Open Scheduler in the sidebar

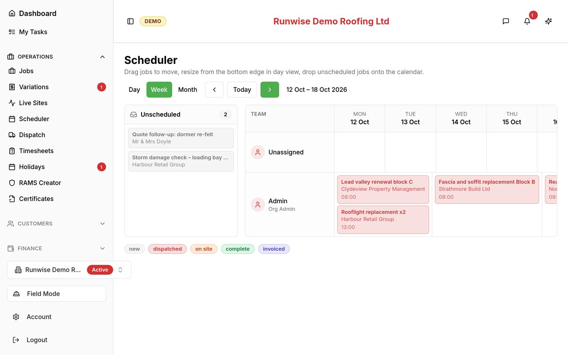click(57, 119)
